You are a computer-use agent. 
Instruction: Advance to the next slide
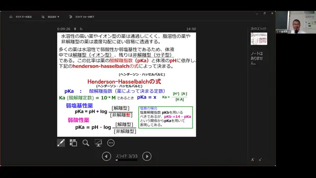[x=147, y=156]
